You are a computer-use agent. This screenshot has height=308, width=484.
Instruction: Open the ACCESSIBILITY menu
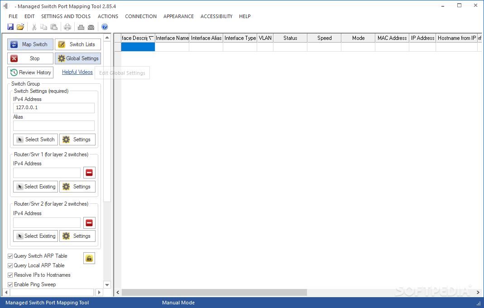point(216,16)
